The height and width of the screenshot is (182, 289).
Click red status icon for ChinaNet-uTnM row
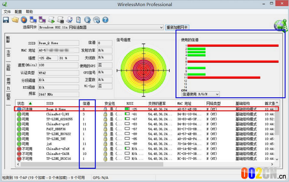(x=19, y=149)
